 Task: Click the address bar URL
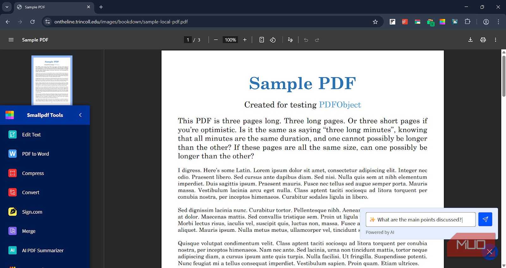click(121, 22)
